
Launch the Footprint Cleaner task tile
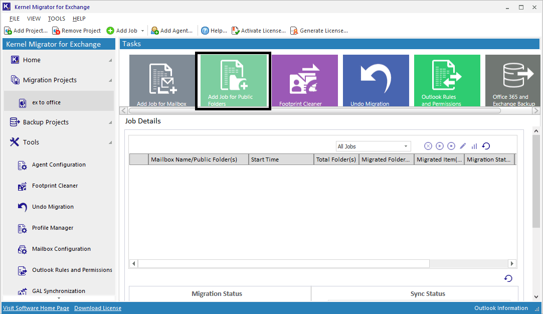(305, 80)
